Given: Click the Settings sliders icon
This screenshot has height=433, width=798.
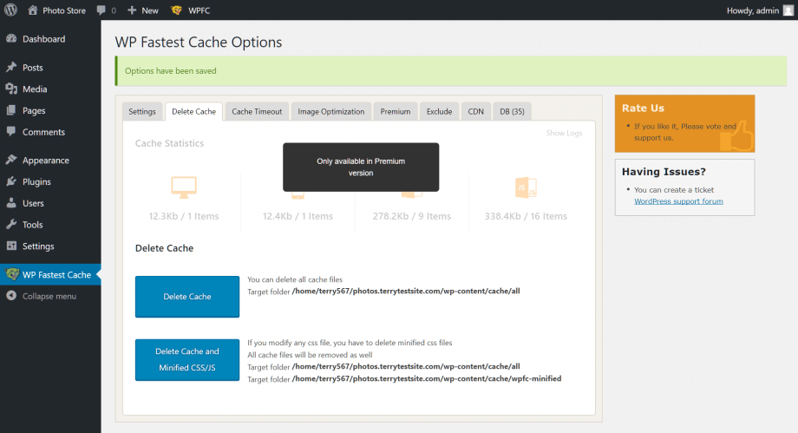Looking at the screenshot, I should pyautogui.click(x=11, y=246).
